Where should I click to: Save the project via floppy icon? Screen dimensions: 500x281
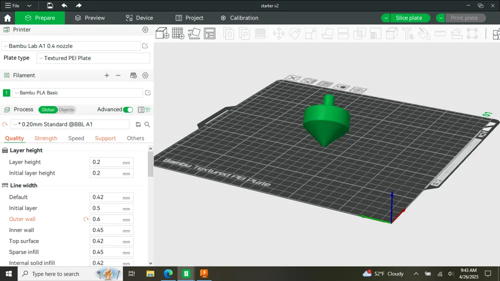(x=49, y=5)
